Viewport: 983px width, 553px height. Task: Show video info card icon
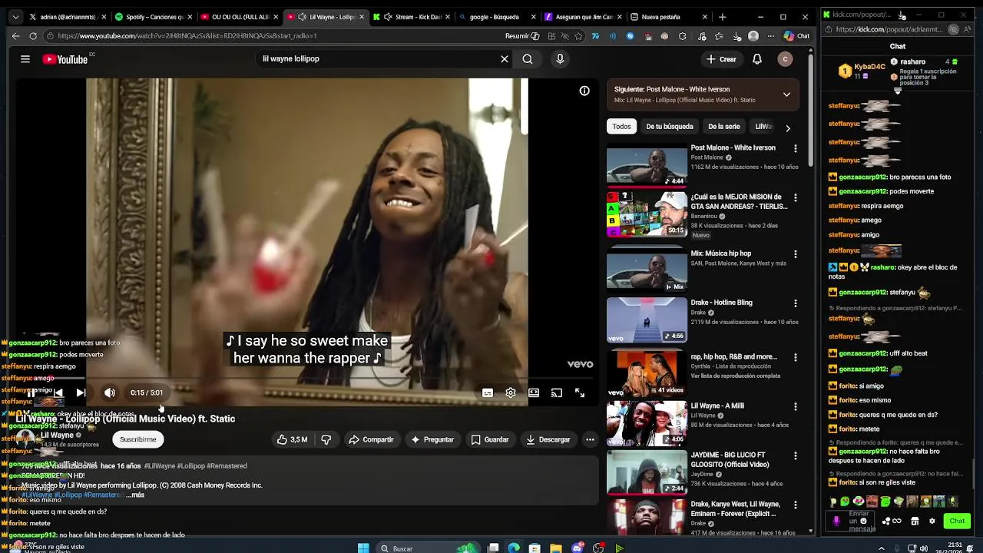tap(584, 91)
